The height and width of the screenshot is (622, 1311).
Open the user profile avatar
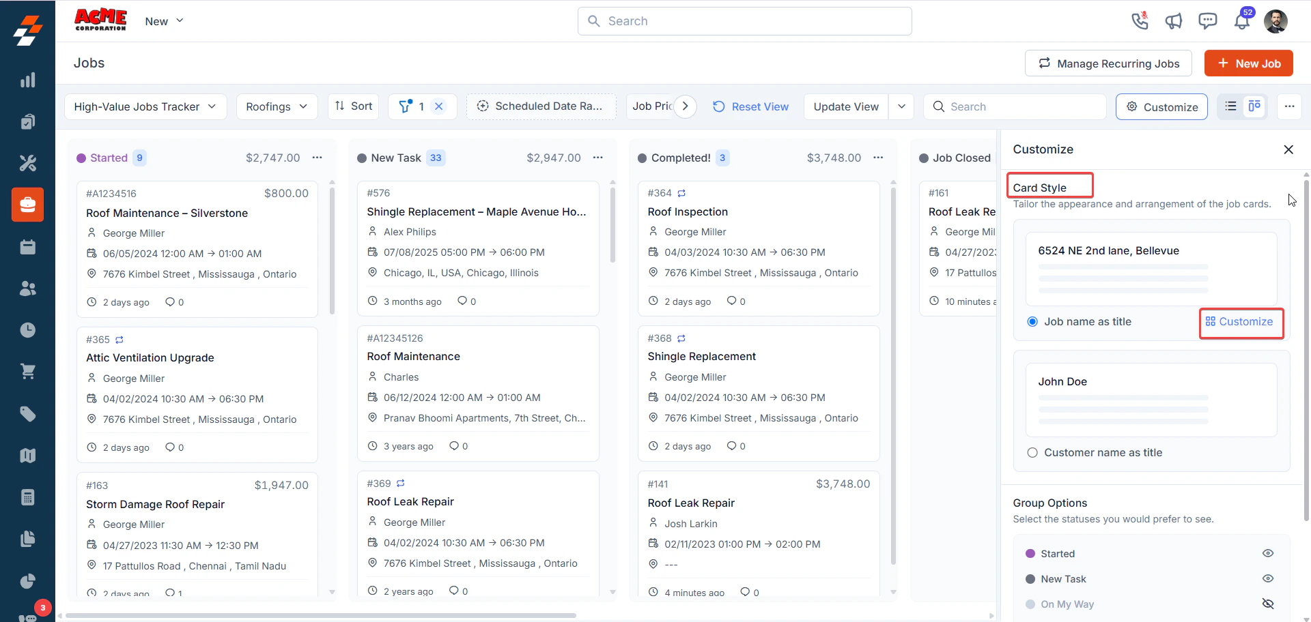point(1275,21)
